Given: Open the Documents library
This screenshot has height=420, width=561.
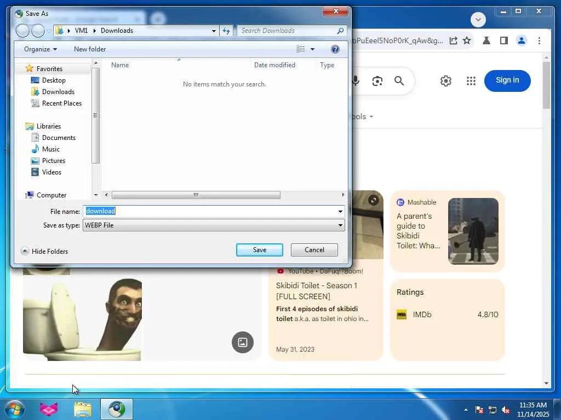Looking at the screenshot, I should click(x=59, y=137).
